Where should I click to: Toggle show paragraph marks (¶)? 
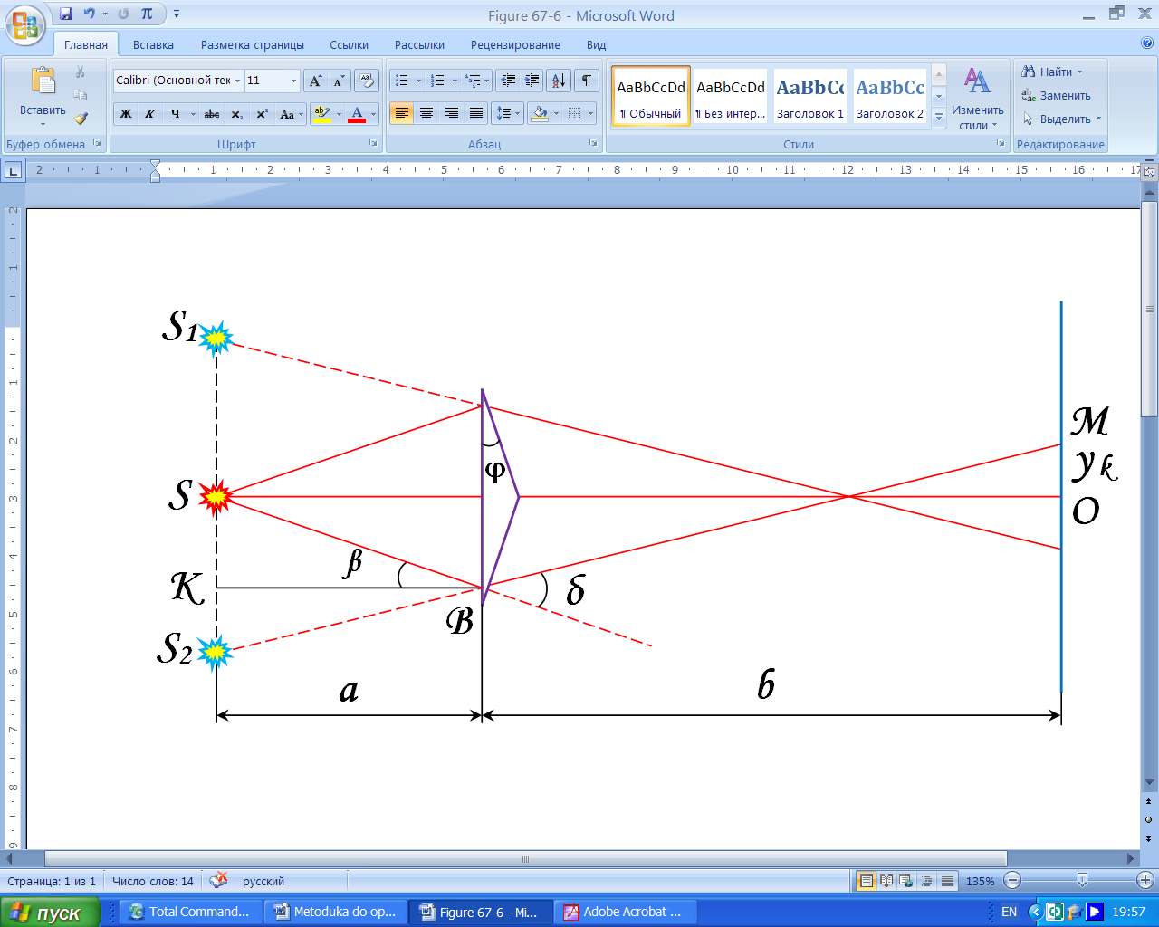[587, 81]
